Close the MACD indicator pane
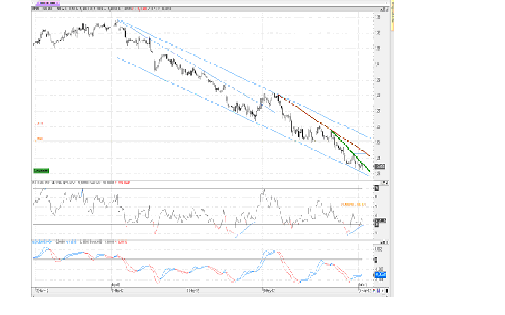 tap(387, 243)
